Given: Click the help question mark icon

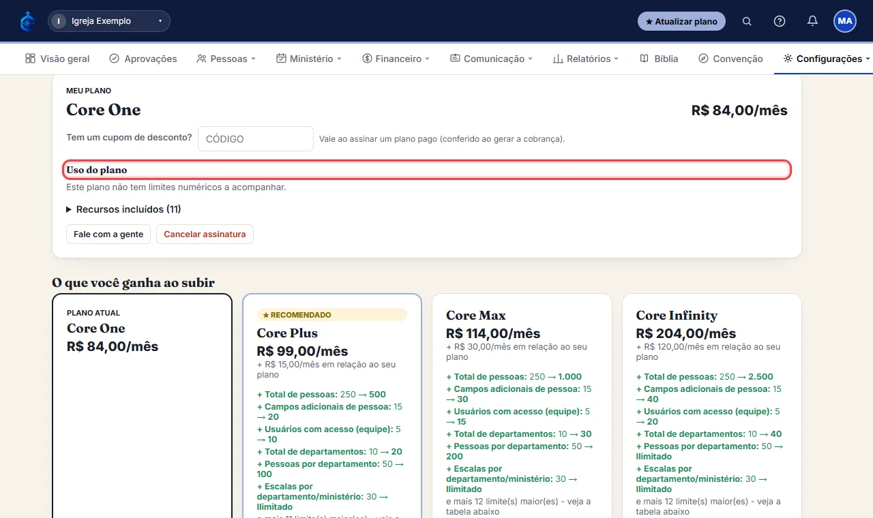Looking at the screenshot, I should pyautogui.click(x=780, y=21).
